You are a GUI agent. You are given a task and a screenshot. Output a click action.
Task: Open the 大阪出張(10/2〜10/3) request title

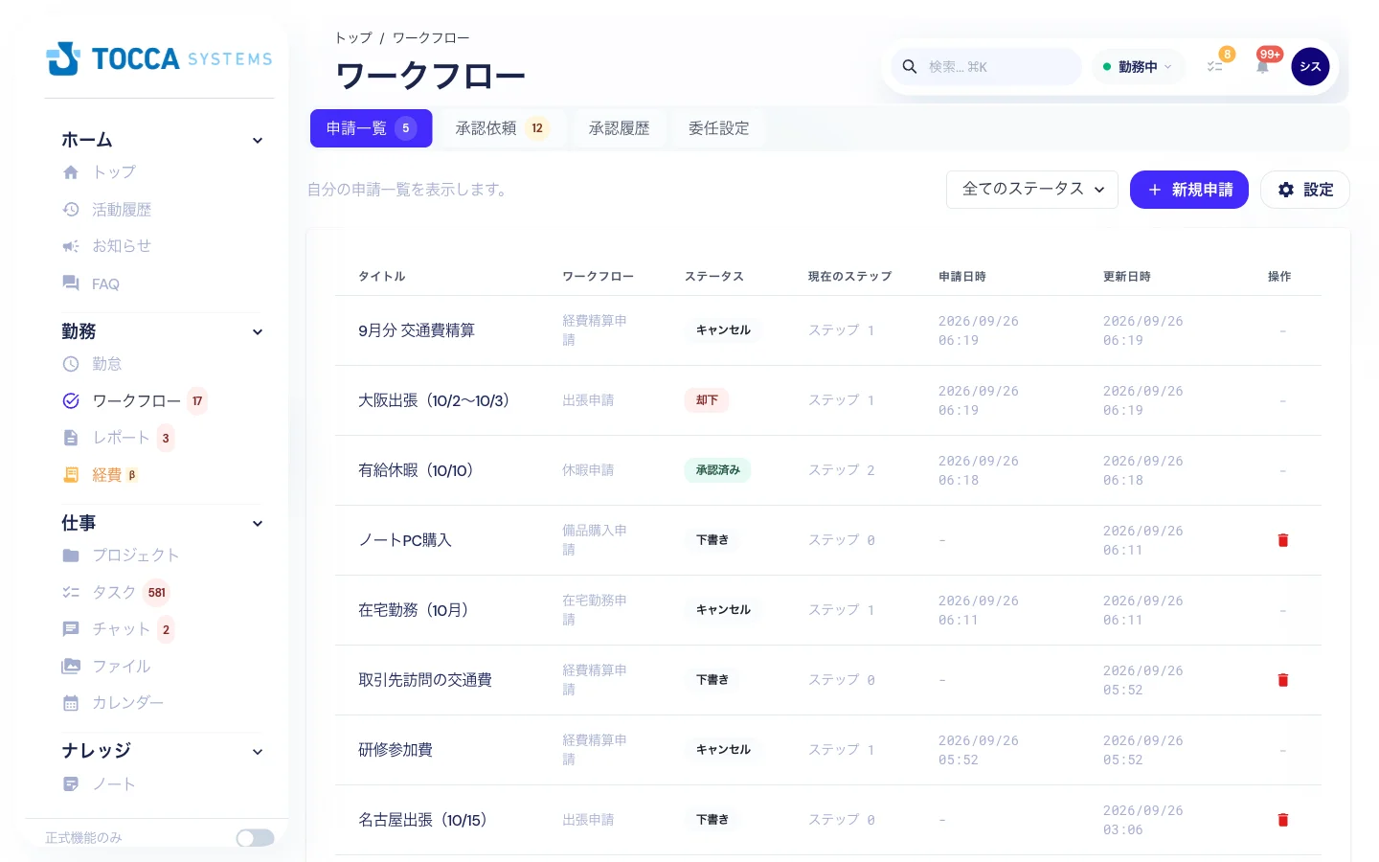pos(434,400)
